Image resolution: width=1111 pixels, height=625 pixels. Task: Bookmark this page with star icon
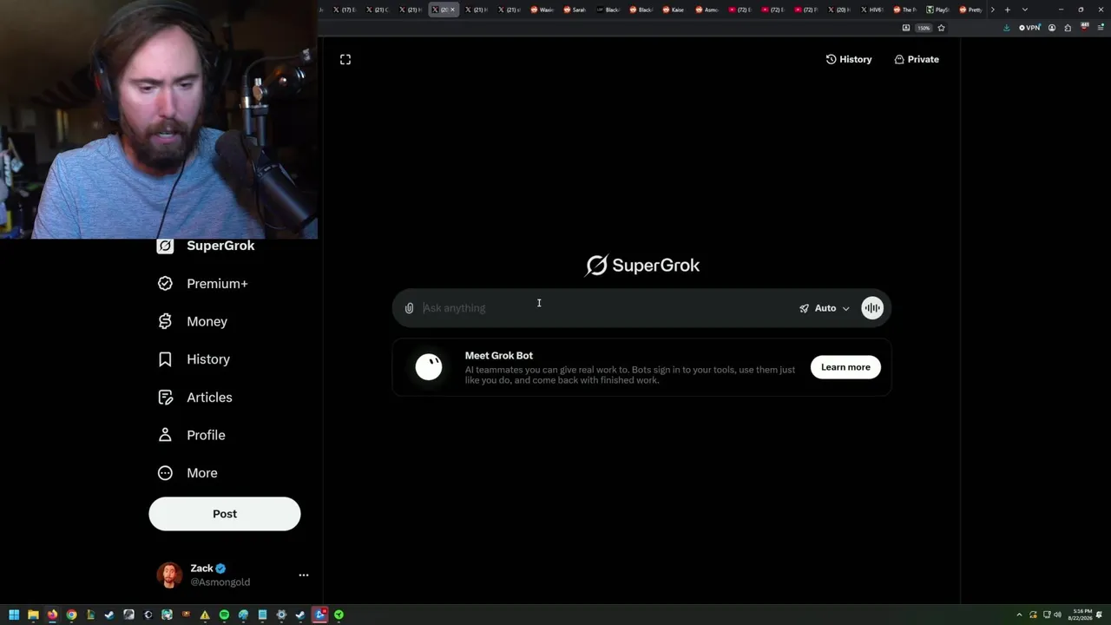(x=941, y=28)
